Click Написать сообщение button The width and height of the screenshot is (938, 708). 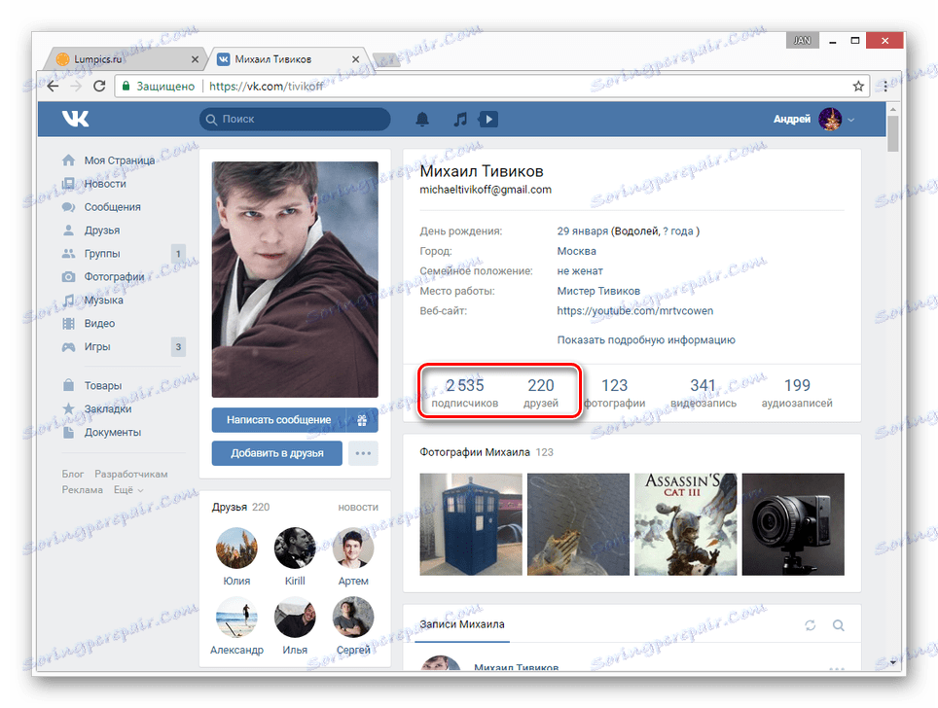click(278, 420)
